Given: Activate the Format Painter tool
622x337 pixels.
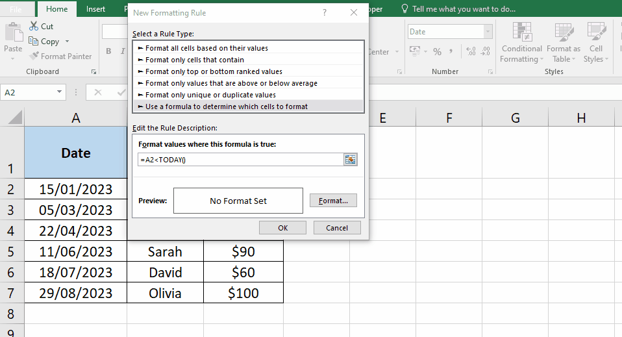Looking at the screenshot, I should click(x=60, y=56).
